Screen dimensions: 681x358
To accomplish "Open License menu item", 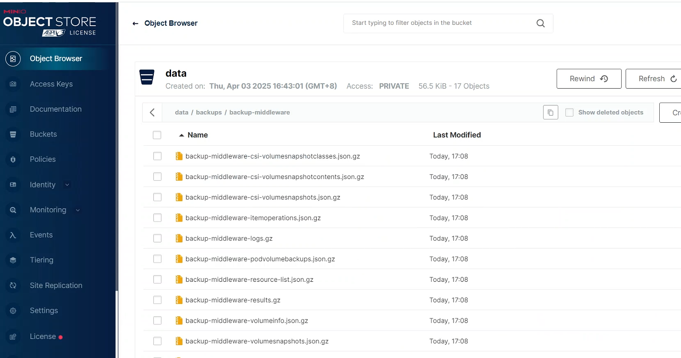I will 43,337.
